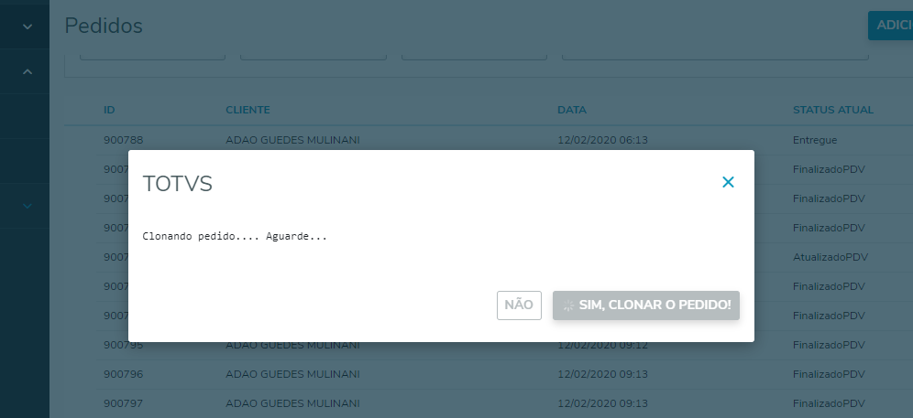Close the TOTVS dialog with X
Viewport: 913px width, 418px height.
click(x=728, y=182)
